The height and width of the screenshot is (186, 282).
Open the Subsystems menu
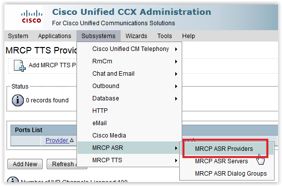(x=98, y=36)
